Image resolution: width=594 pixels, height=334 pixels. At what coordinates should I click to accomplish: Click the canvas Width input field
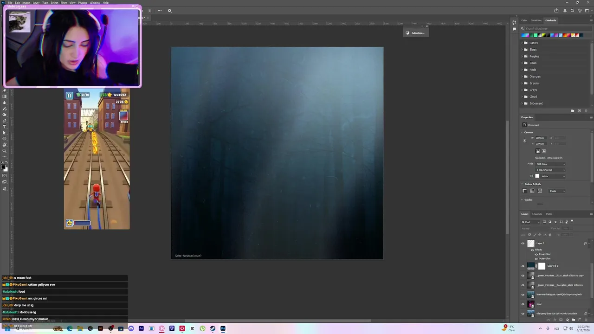tap(541, 138)
